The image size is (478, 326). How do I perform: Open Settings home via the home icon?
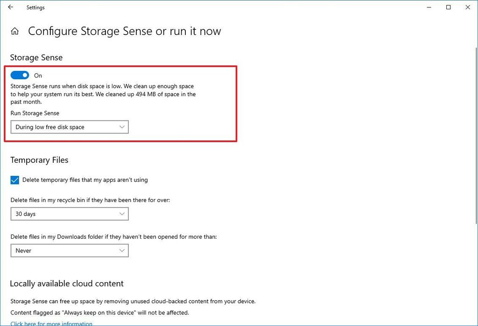pos(15,31)
